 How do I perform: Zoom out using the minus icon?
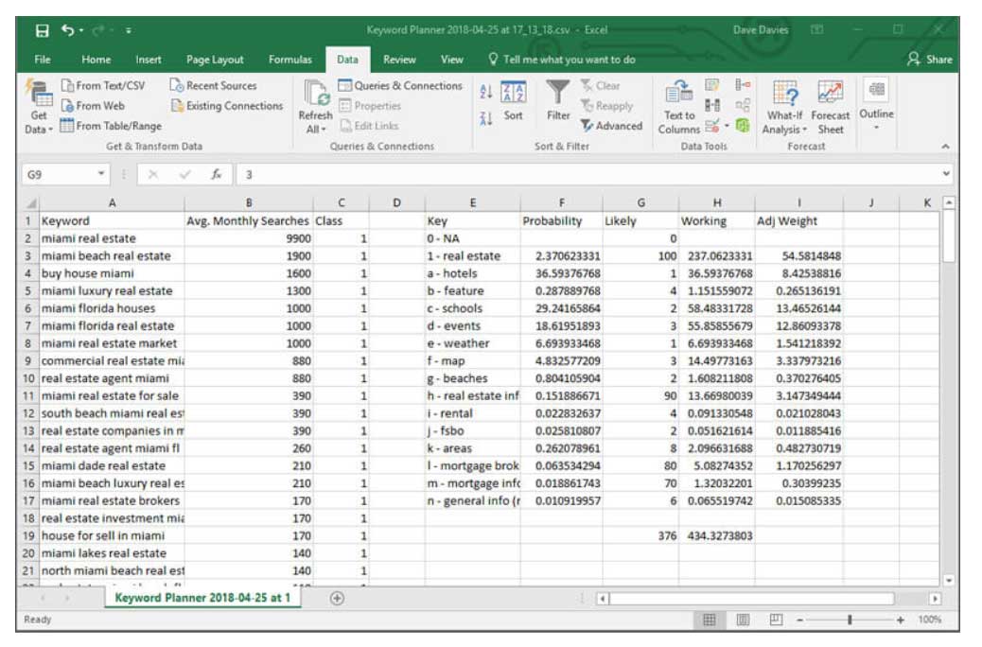[799, 621]
